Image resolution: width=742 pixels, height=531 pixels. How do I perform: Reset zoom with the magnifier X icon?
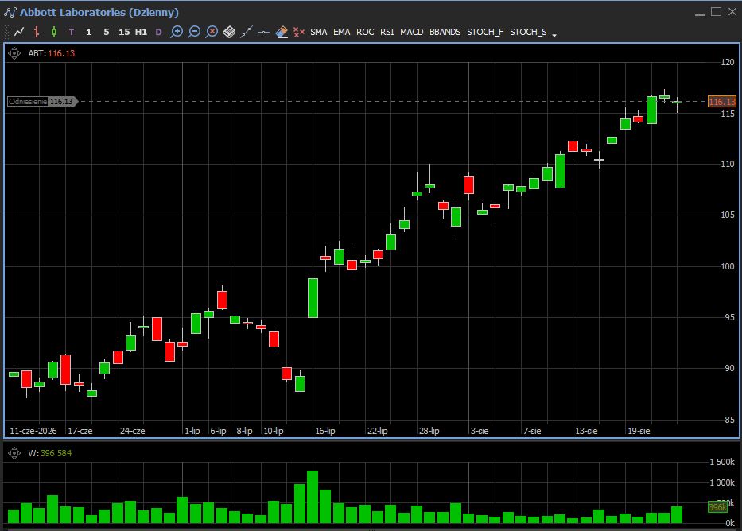212,32
